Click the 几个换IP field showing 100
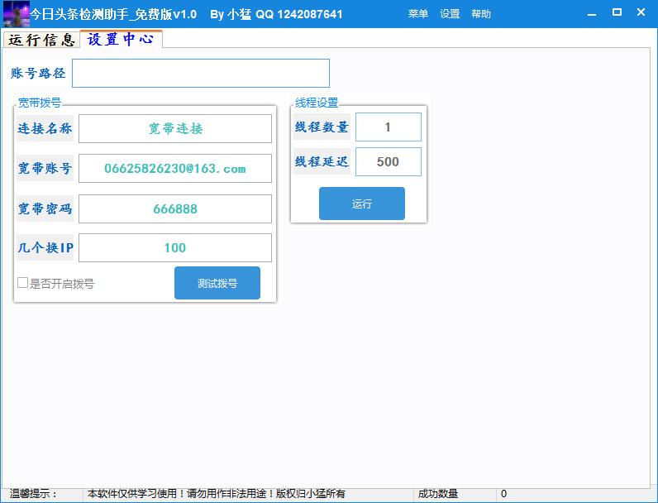Viewport: 658px width, 503px height. pyautogui.click(x=175, y=247)
